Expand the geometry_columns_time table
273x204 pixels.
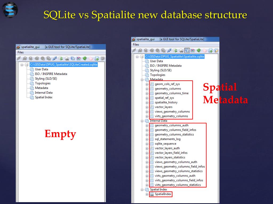click(x=147, y=93)
